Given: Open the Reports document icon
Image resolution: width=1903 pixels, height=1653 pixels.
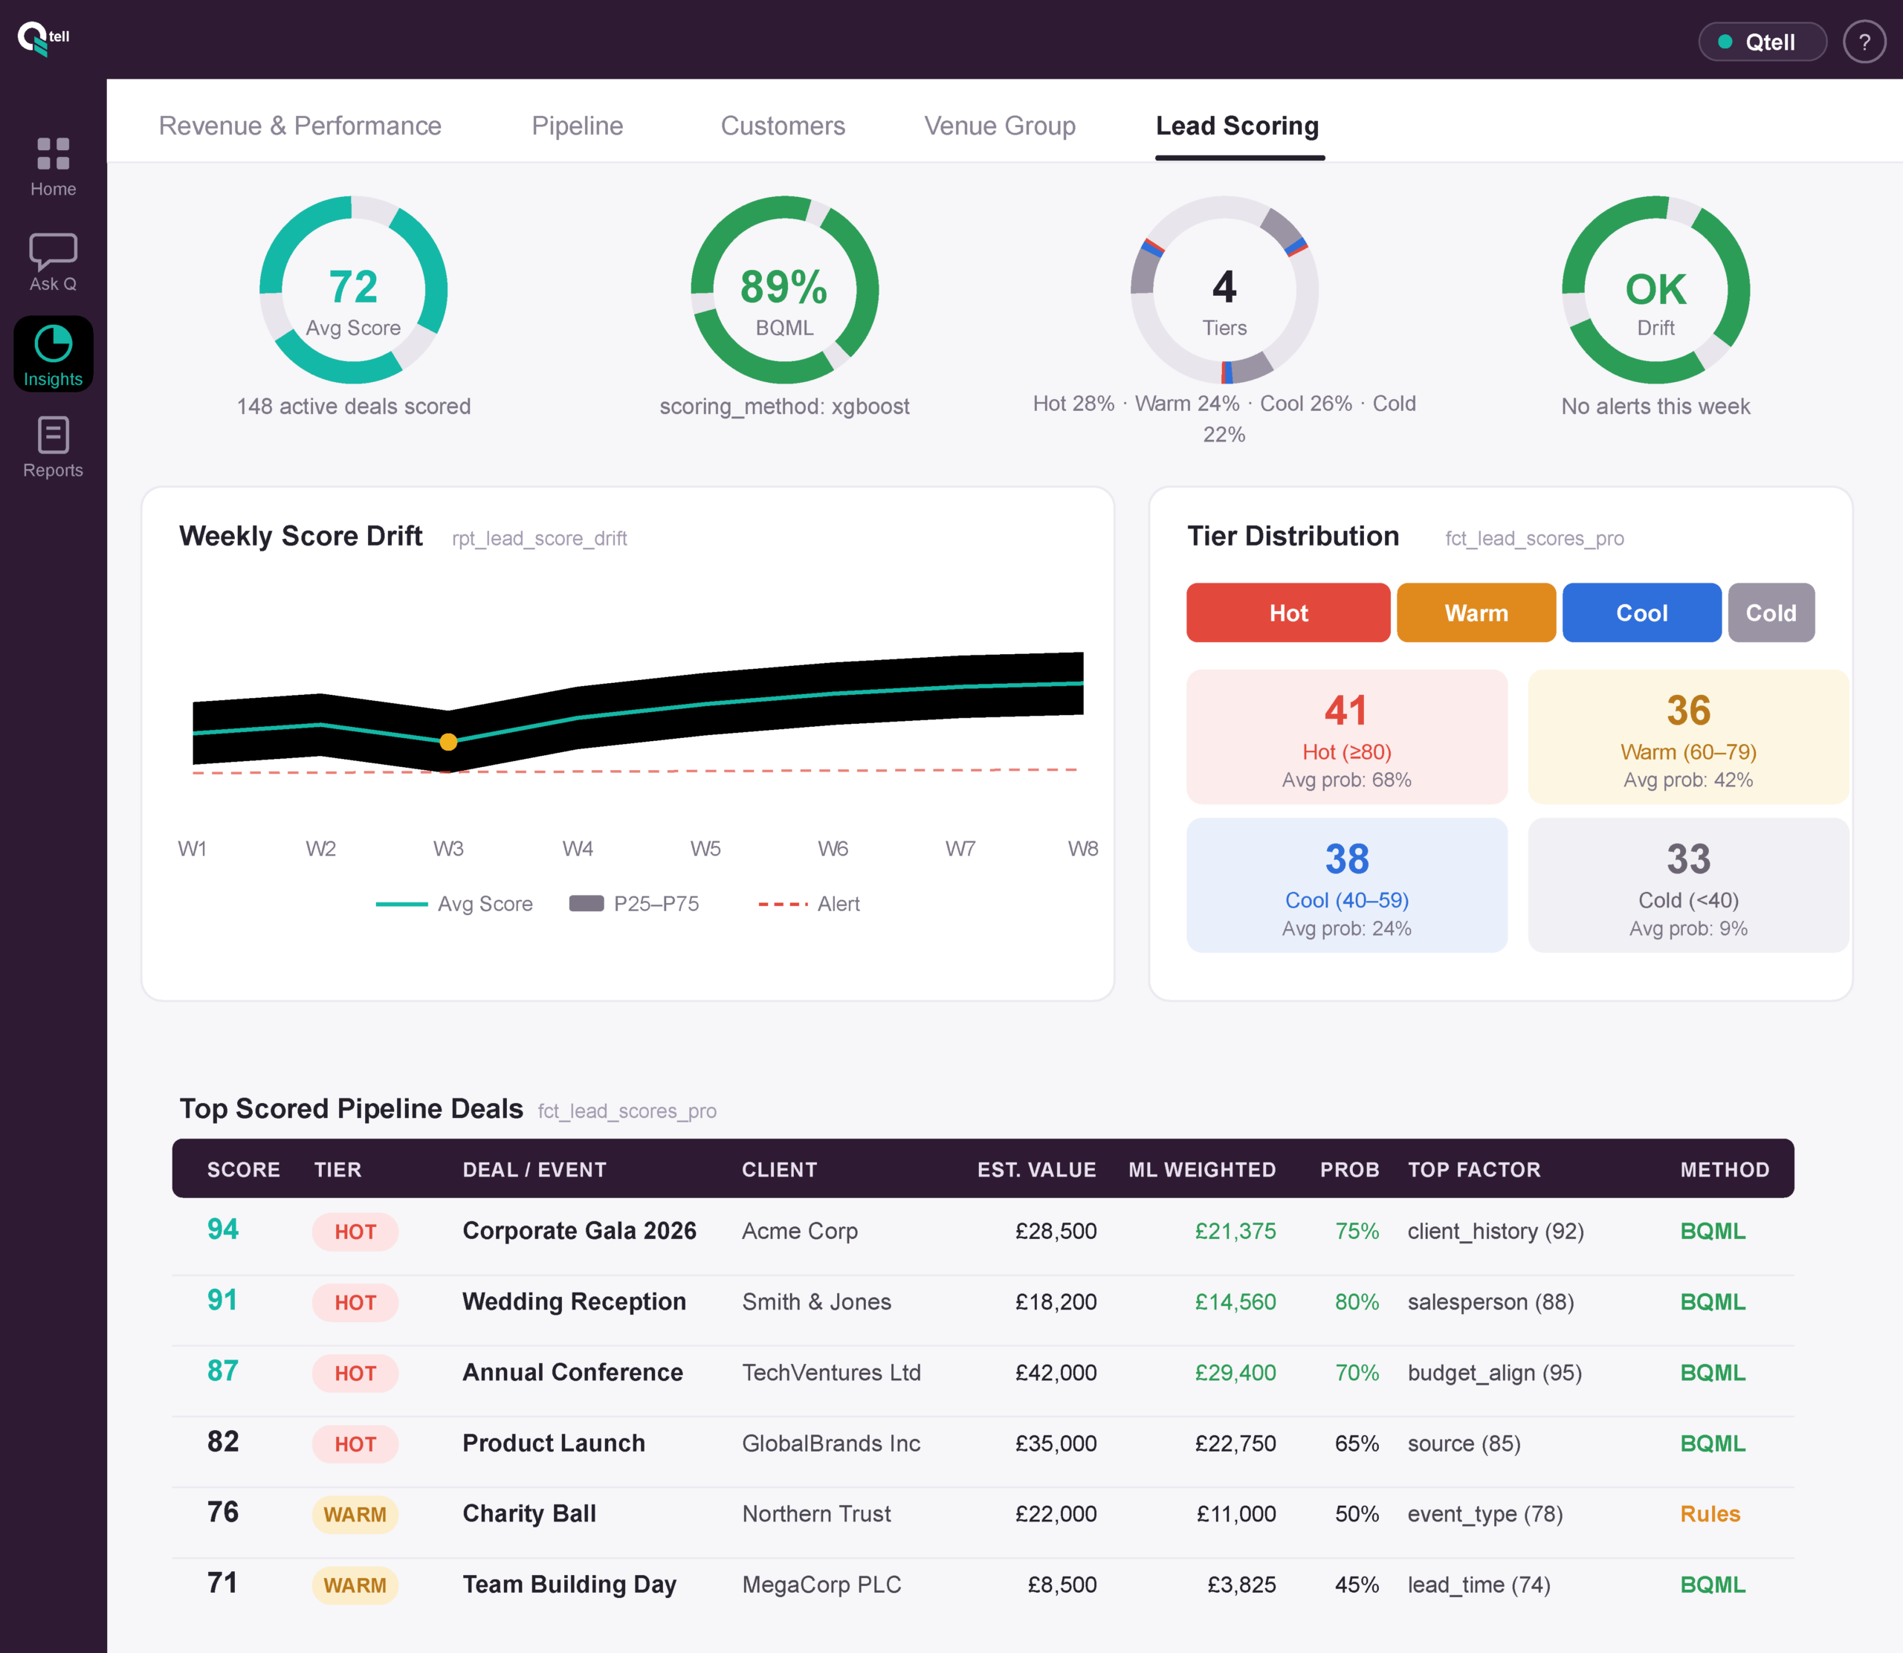Looking at the screenshot, I should 53,435.
